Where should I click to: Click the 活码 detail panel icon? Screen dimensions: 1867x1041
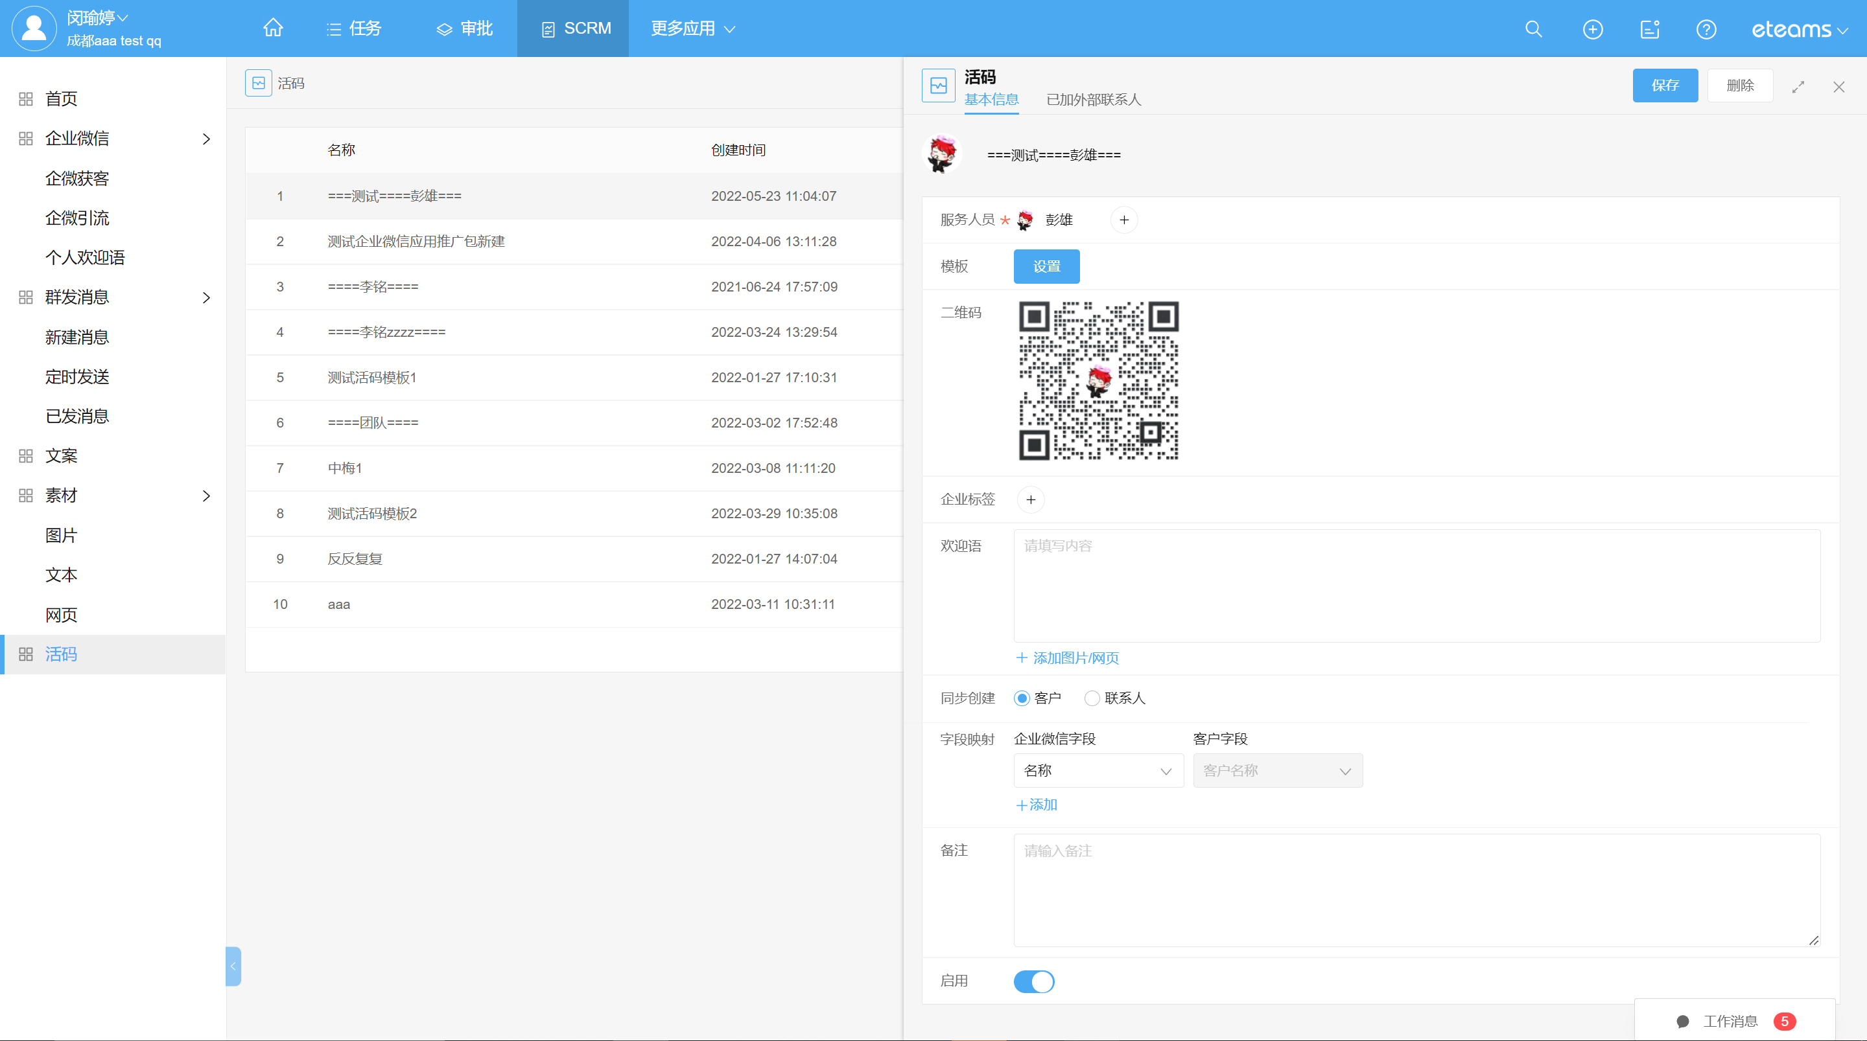[939, 86]
